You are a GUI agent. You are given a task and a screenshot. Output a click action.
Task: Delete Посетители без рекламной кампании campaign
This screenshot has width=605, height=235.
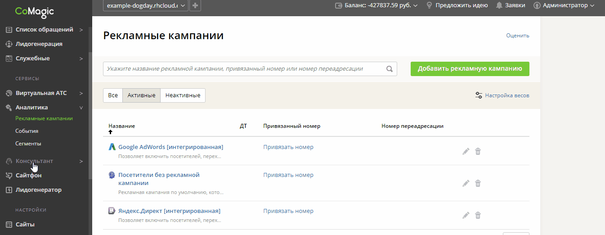coord(478,183)
